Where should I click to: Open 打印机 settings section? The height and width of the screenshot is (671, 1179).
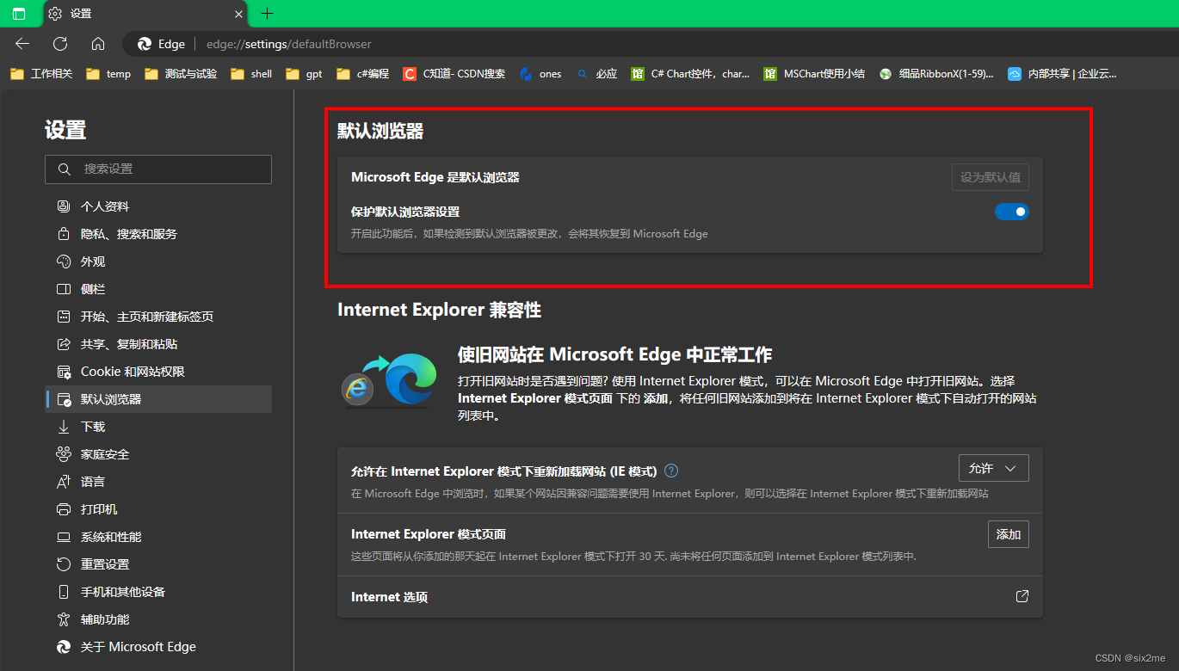coord(158,509)
